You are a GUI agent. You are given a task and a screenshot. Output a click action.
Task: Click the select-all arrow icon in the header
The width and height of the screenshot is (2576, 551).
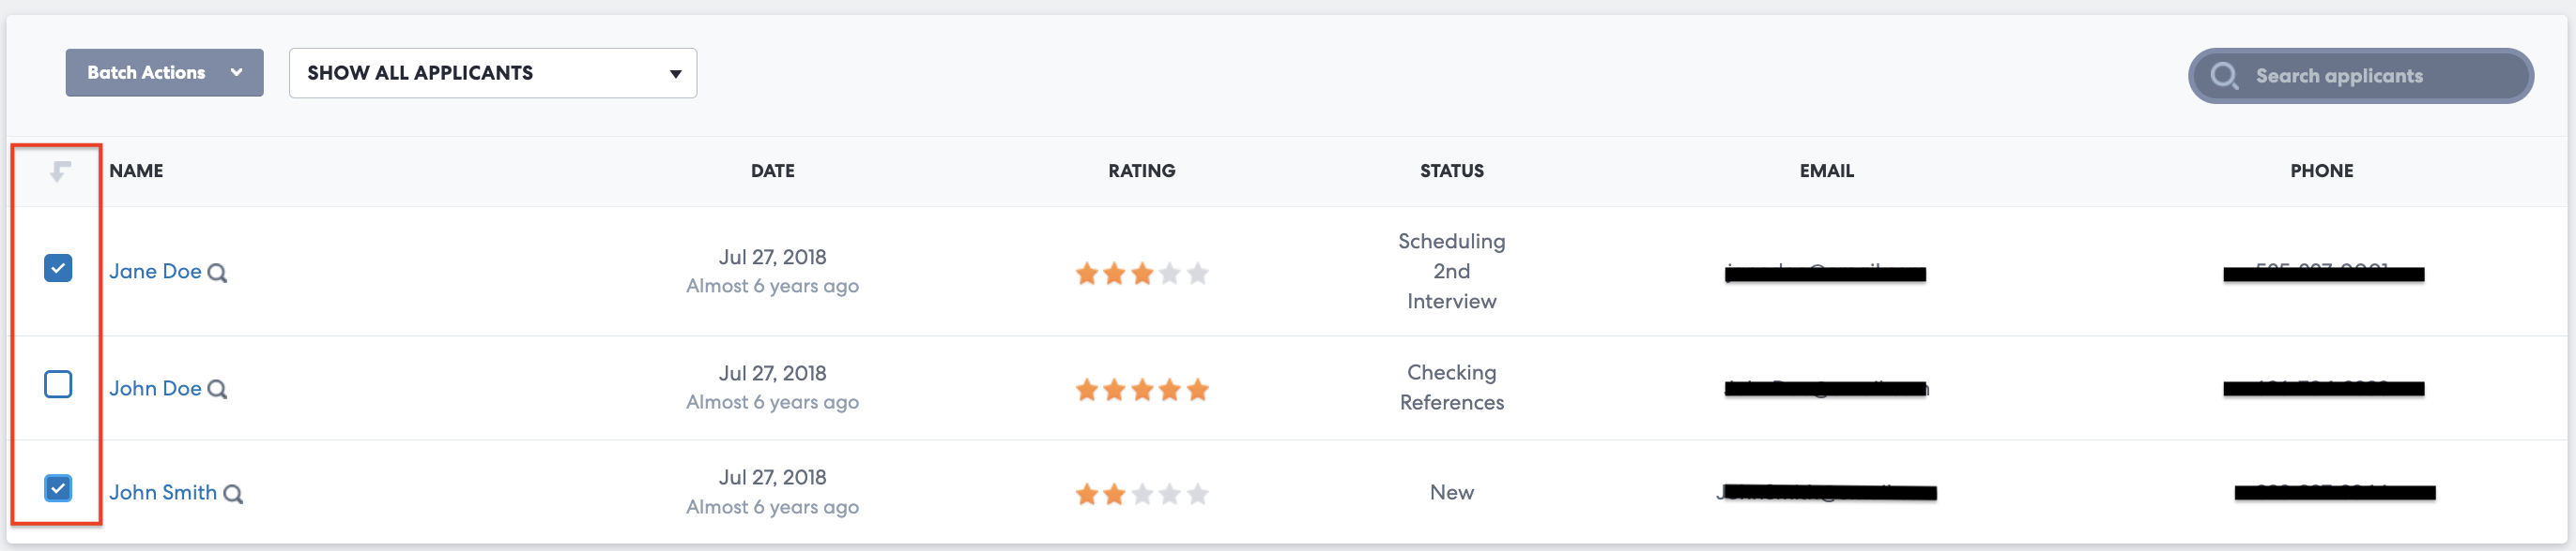pos(60,171)
